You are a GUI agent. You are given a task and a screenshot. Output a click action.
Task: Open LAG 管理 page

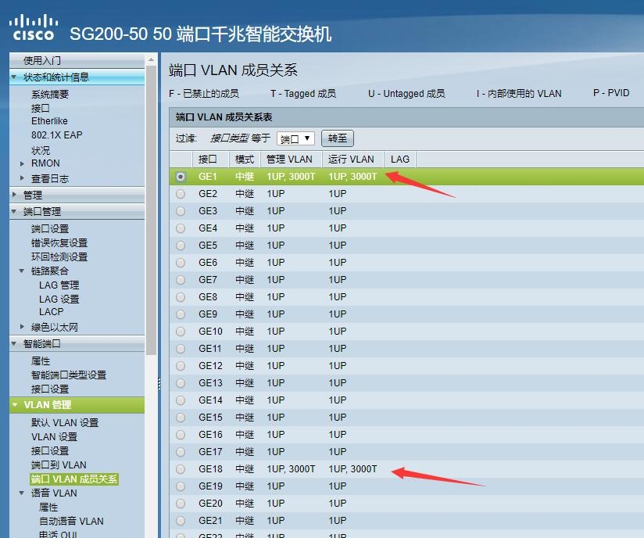click(x=59, y=285)
